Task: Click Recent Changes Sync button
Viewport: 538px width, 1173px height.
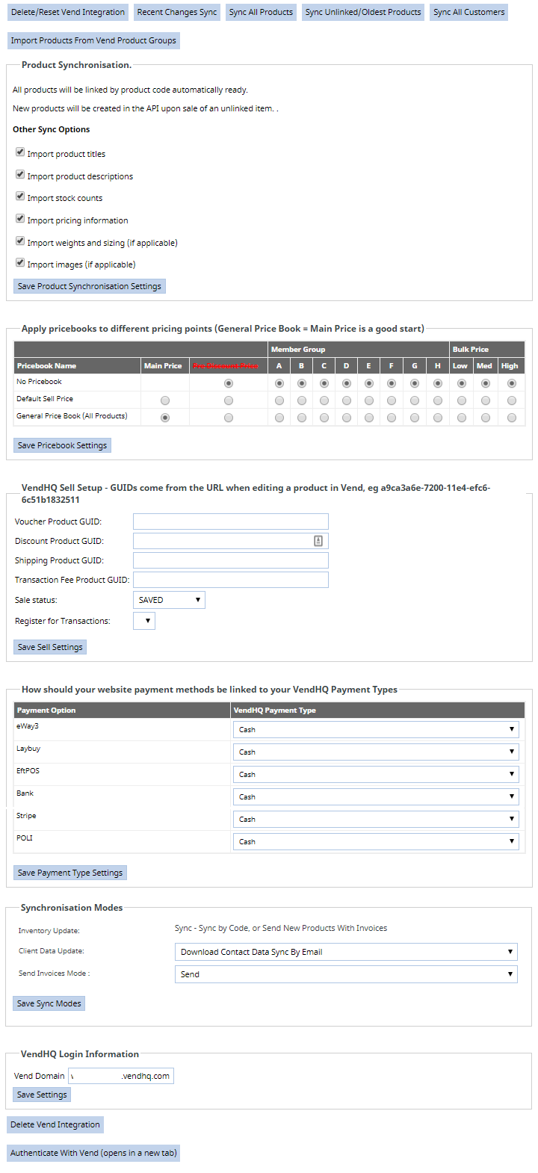Action: [x=177, y=12]
